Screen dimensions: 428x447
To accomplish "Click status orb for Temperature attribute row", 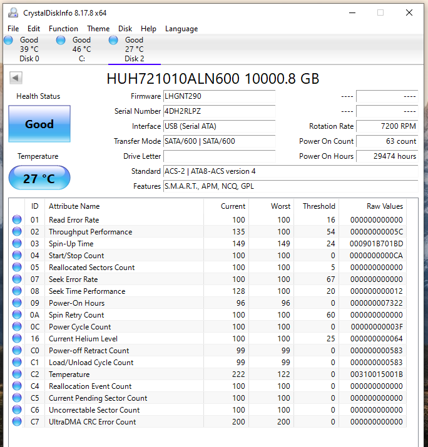I will pos(17,374).
